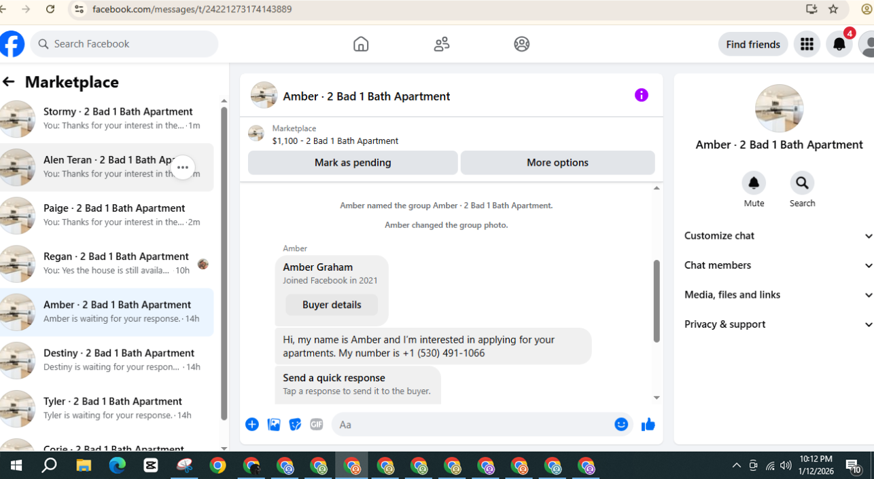The image size is (874, 479).
Task: Open Regan conversation in the list
Action: (x=107, y=263)
